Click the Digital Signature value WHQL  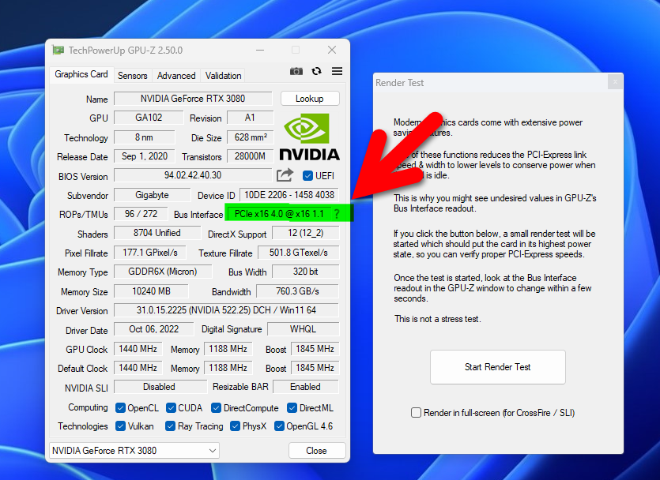(303, 329)
